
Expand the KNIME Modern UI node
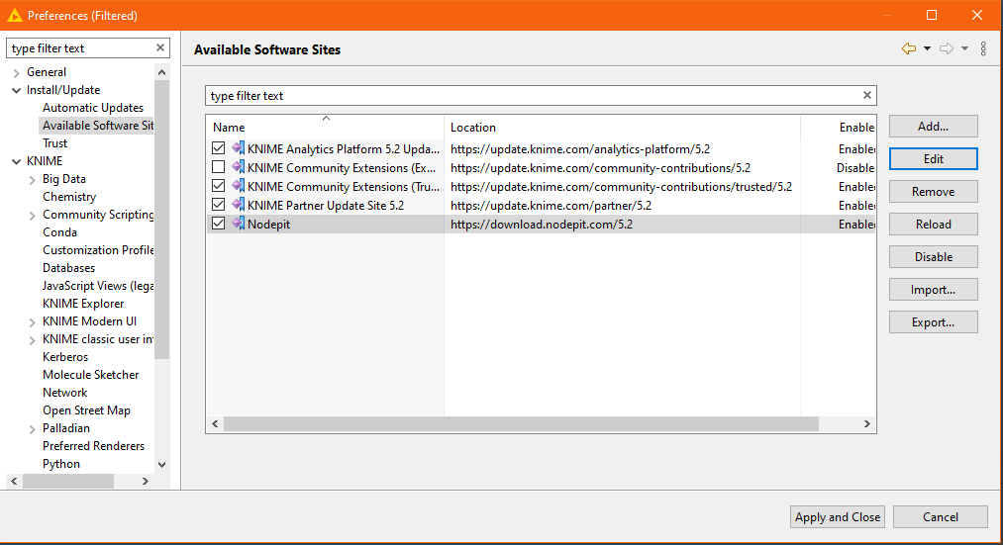click(32, 322)
